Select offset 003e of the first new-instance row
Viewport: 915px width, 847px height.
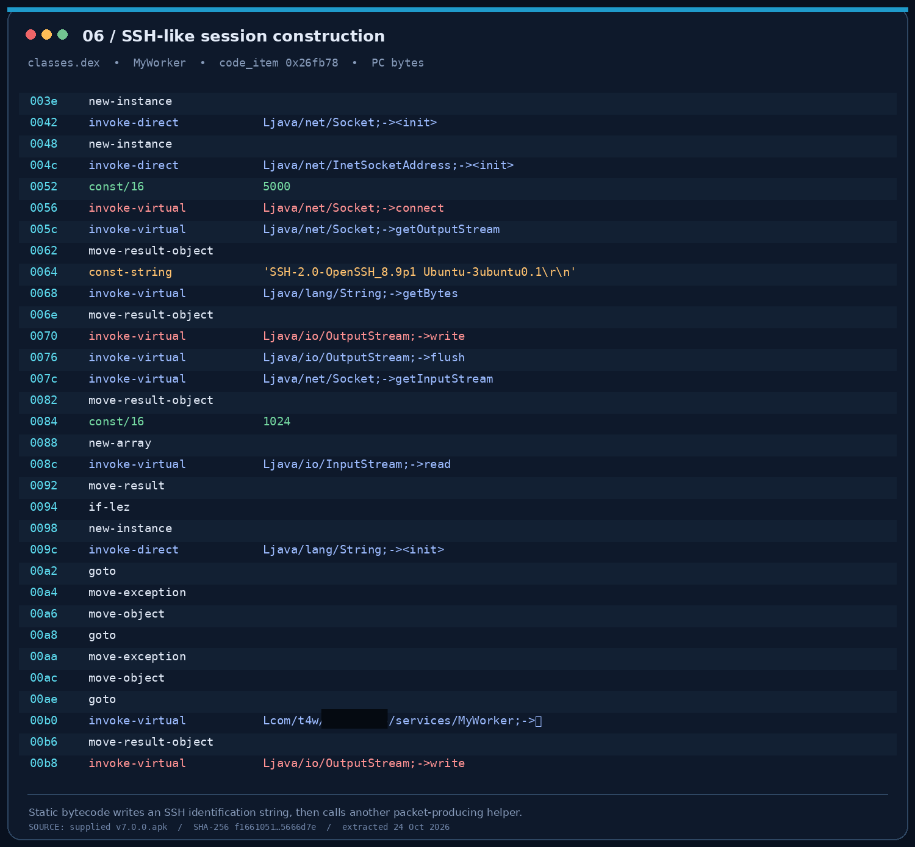click(44, 101)
